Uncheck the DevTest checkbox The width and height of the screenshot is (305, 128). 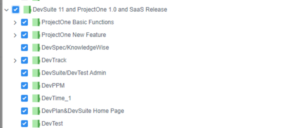24,123
